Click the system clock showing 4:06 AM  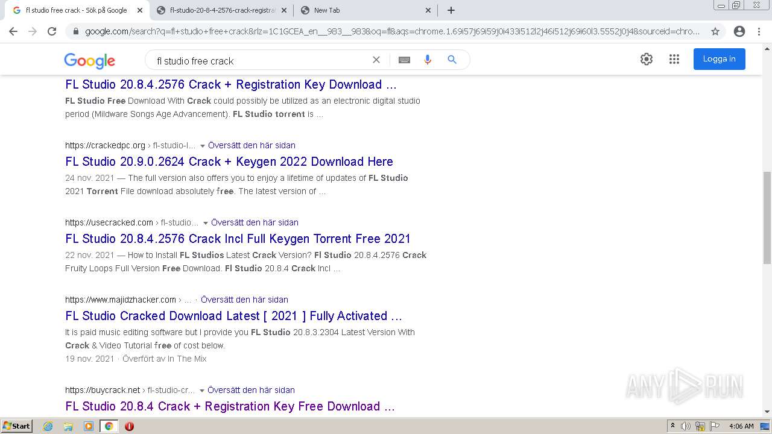click(741, 426)
